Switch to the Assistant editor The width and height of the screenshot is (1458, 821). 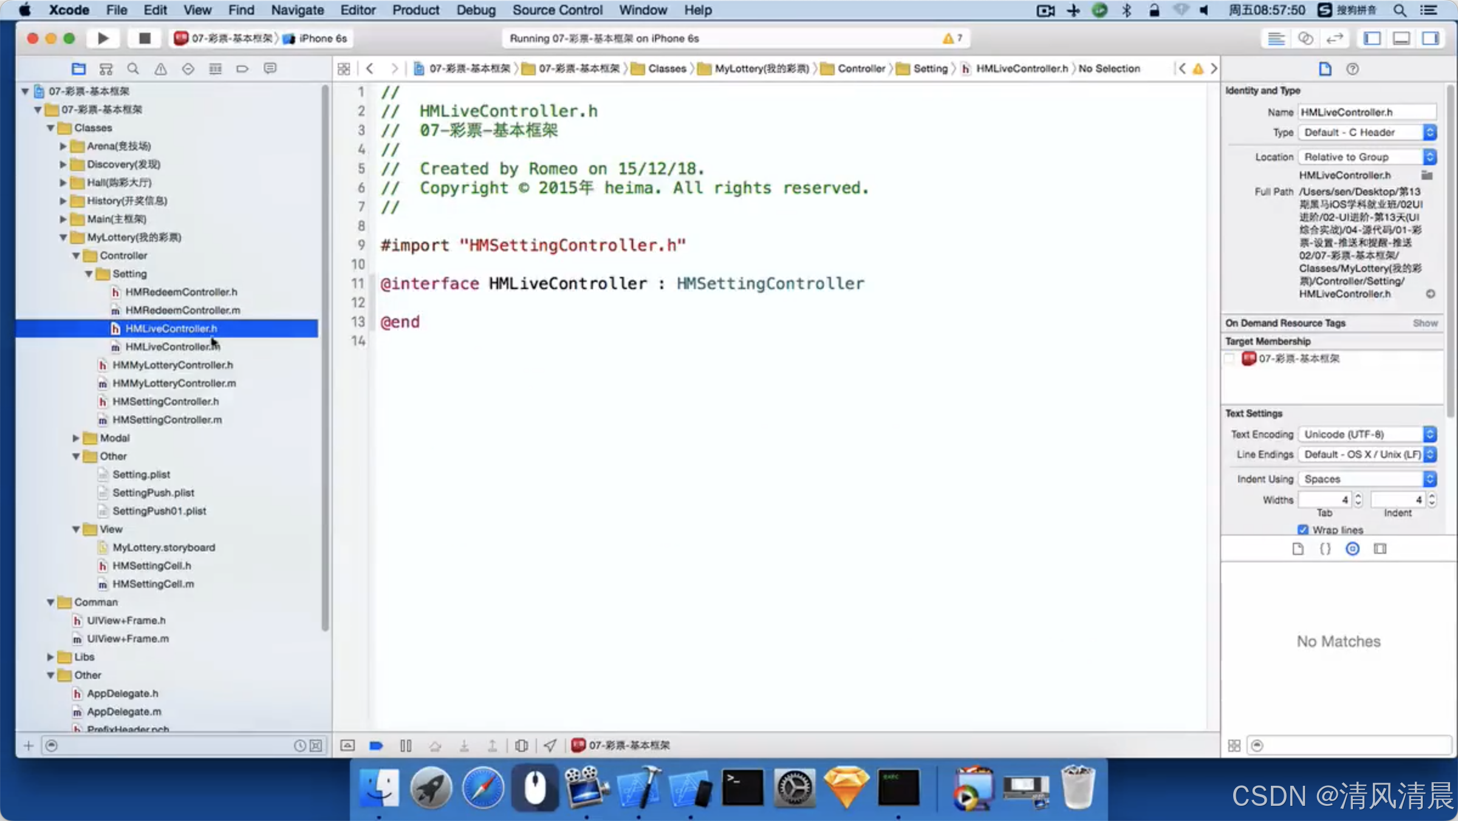(x=1305, y=38)
